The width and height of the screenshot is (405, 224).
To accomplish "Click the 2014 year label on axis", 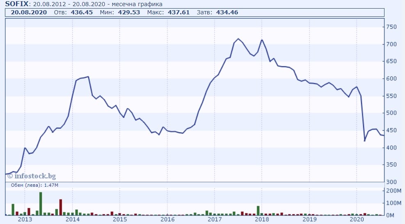I will [73, 219].
